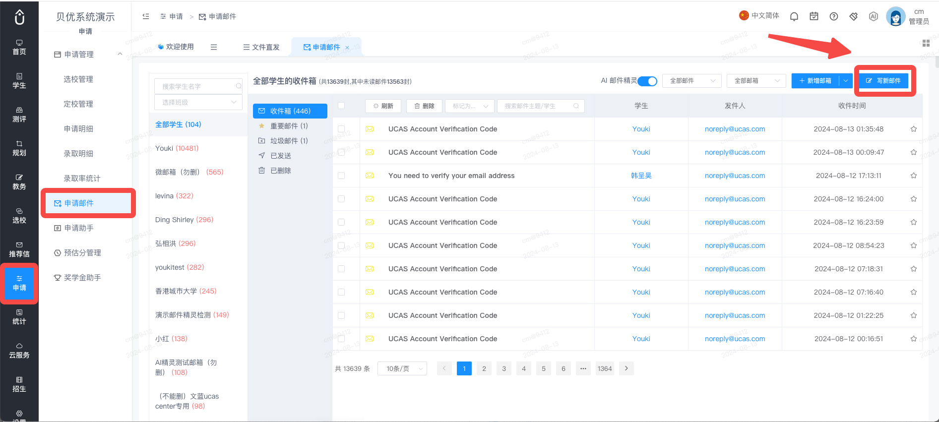The width and height of the screenshot is (939, 422).
Task: Go to page 3 of email list
Action: [x=504, y=368]
